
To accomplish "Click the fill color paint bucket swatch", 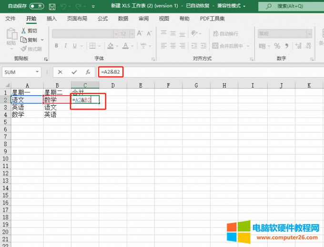I will (x=110, y=46).
